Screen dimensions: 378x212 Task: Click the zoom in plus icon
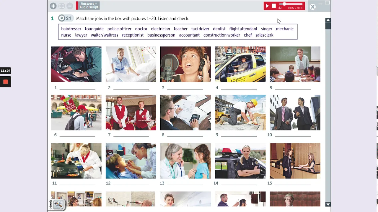point(53,6)
